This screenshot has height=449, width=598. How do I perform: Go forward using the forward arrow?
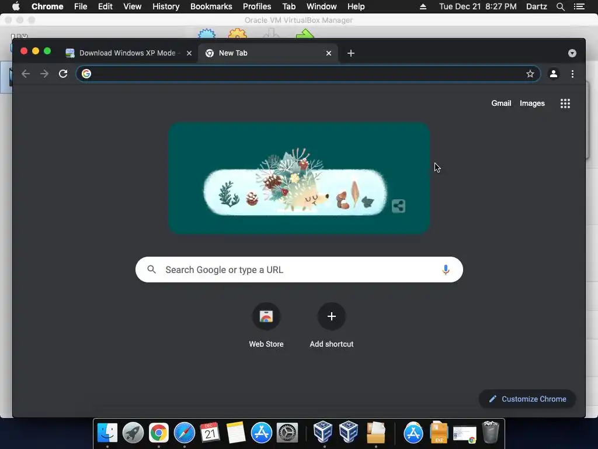(44, 74)
